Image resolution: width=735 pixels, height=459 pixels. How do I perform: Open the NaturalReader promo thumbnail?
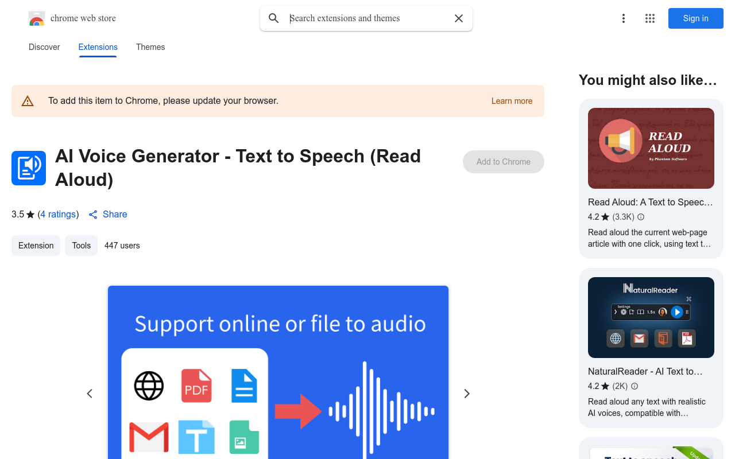coord(651,317)
